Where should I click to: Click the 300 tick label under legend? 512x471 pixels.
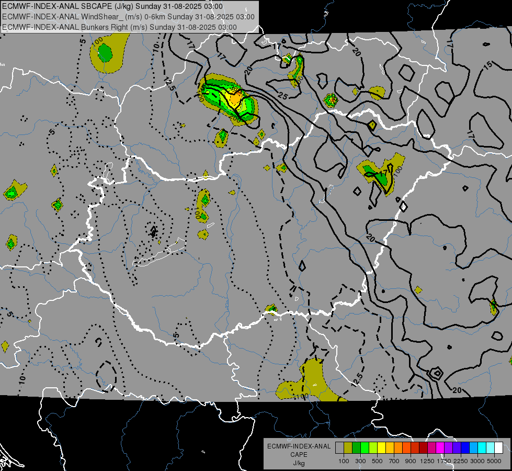pos(360,461)
